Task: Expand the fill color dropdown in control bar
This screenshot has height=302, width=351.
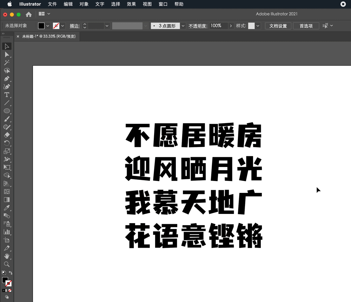Action: (48, 26)
